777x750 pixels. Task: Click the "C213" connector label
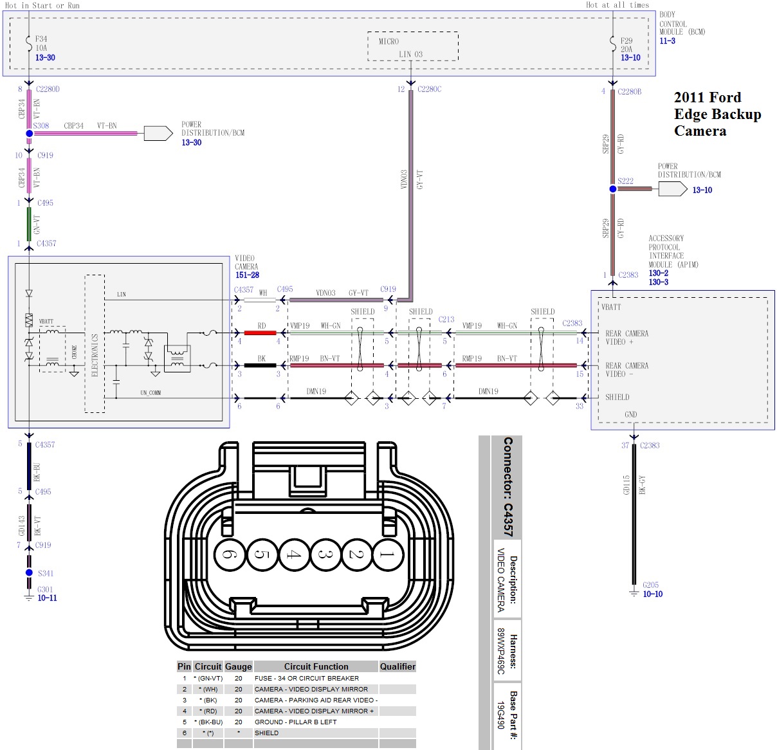[446, 320]
